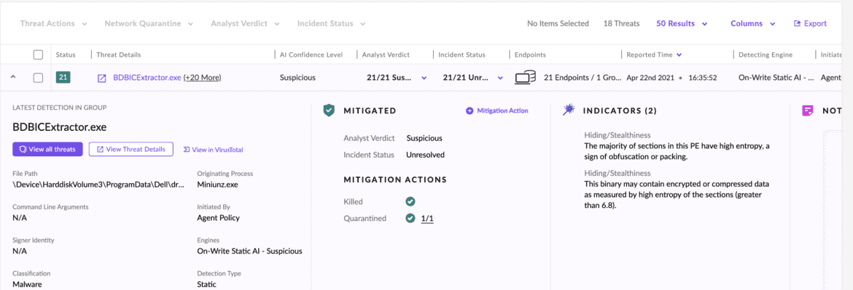This screenshot has width=853, height=290.
Task: Click the View all threats button
Action: [x=47, y=149]
